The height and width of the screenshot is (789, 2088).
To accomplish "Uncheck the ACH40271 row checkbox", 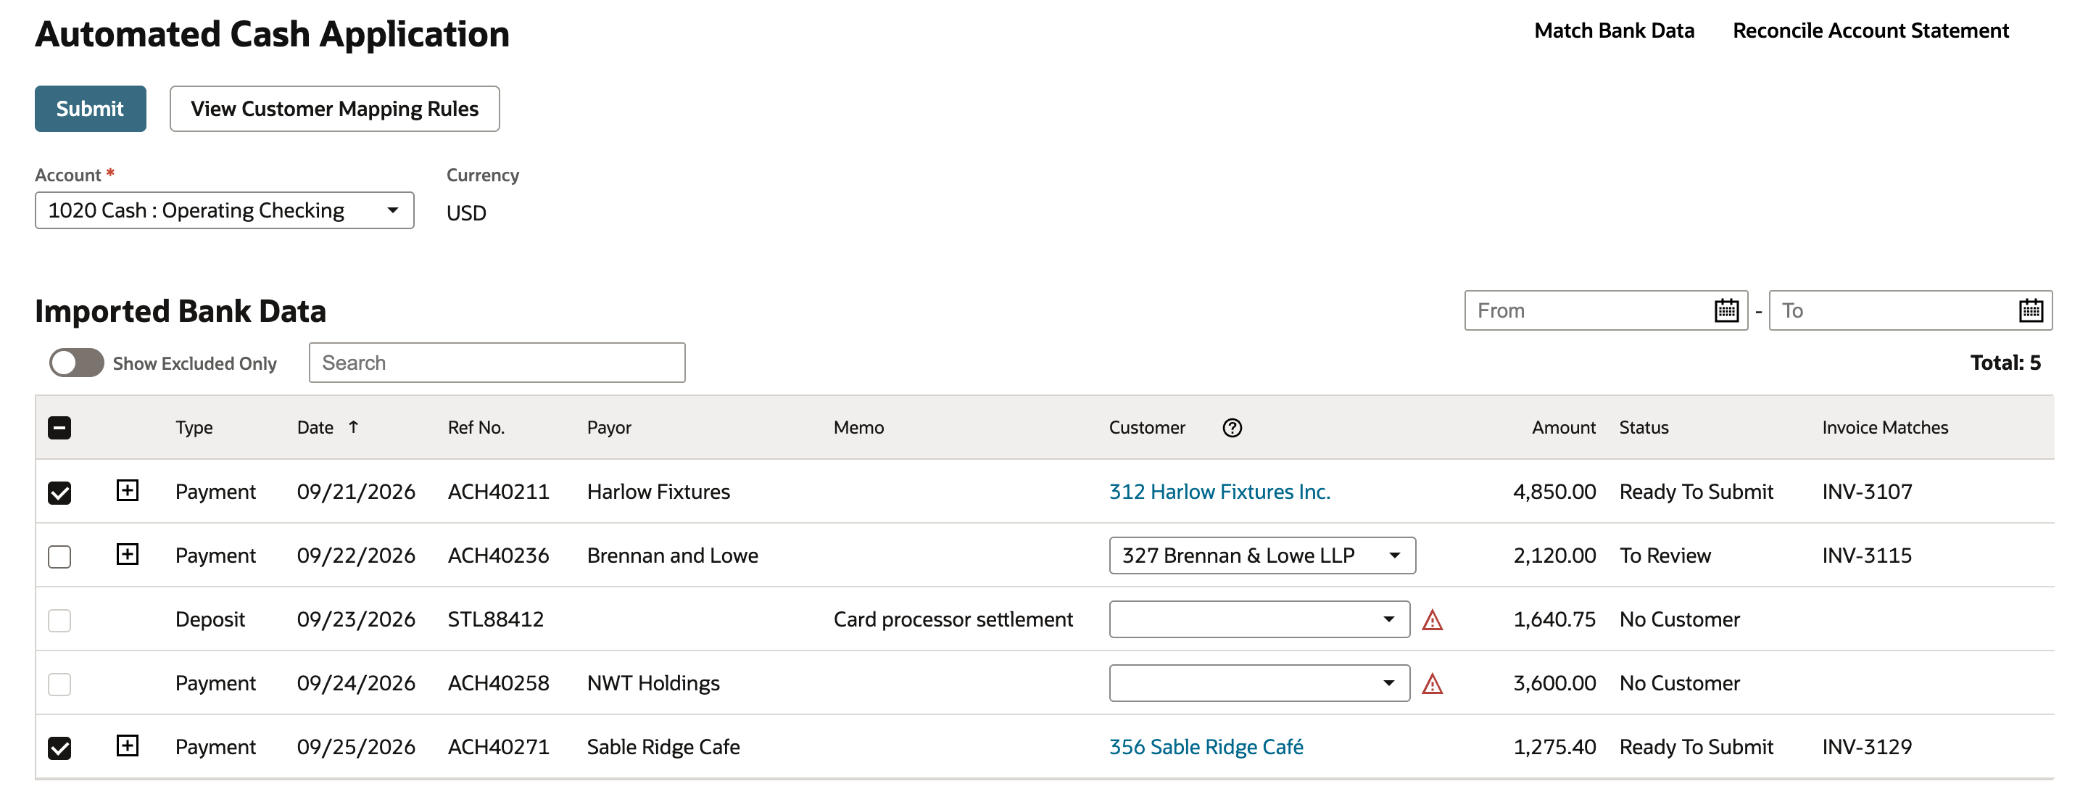I will (x=59, y=748).
